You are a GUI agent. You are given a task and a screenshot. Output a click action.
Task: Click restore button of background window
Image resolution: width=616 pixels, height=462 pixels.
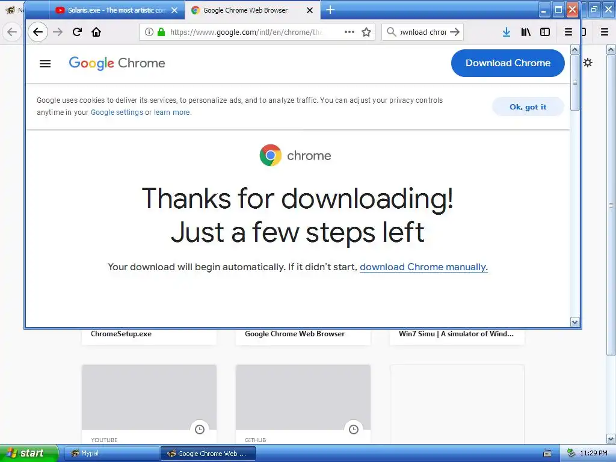(594, 10)
